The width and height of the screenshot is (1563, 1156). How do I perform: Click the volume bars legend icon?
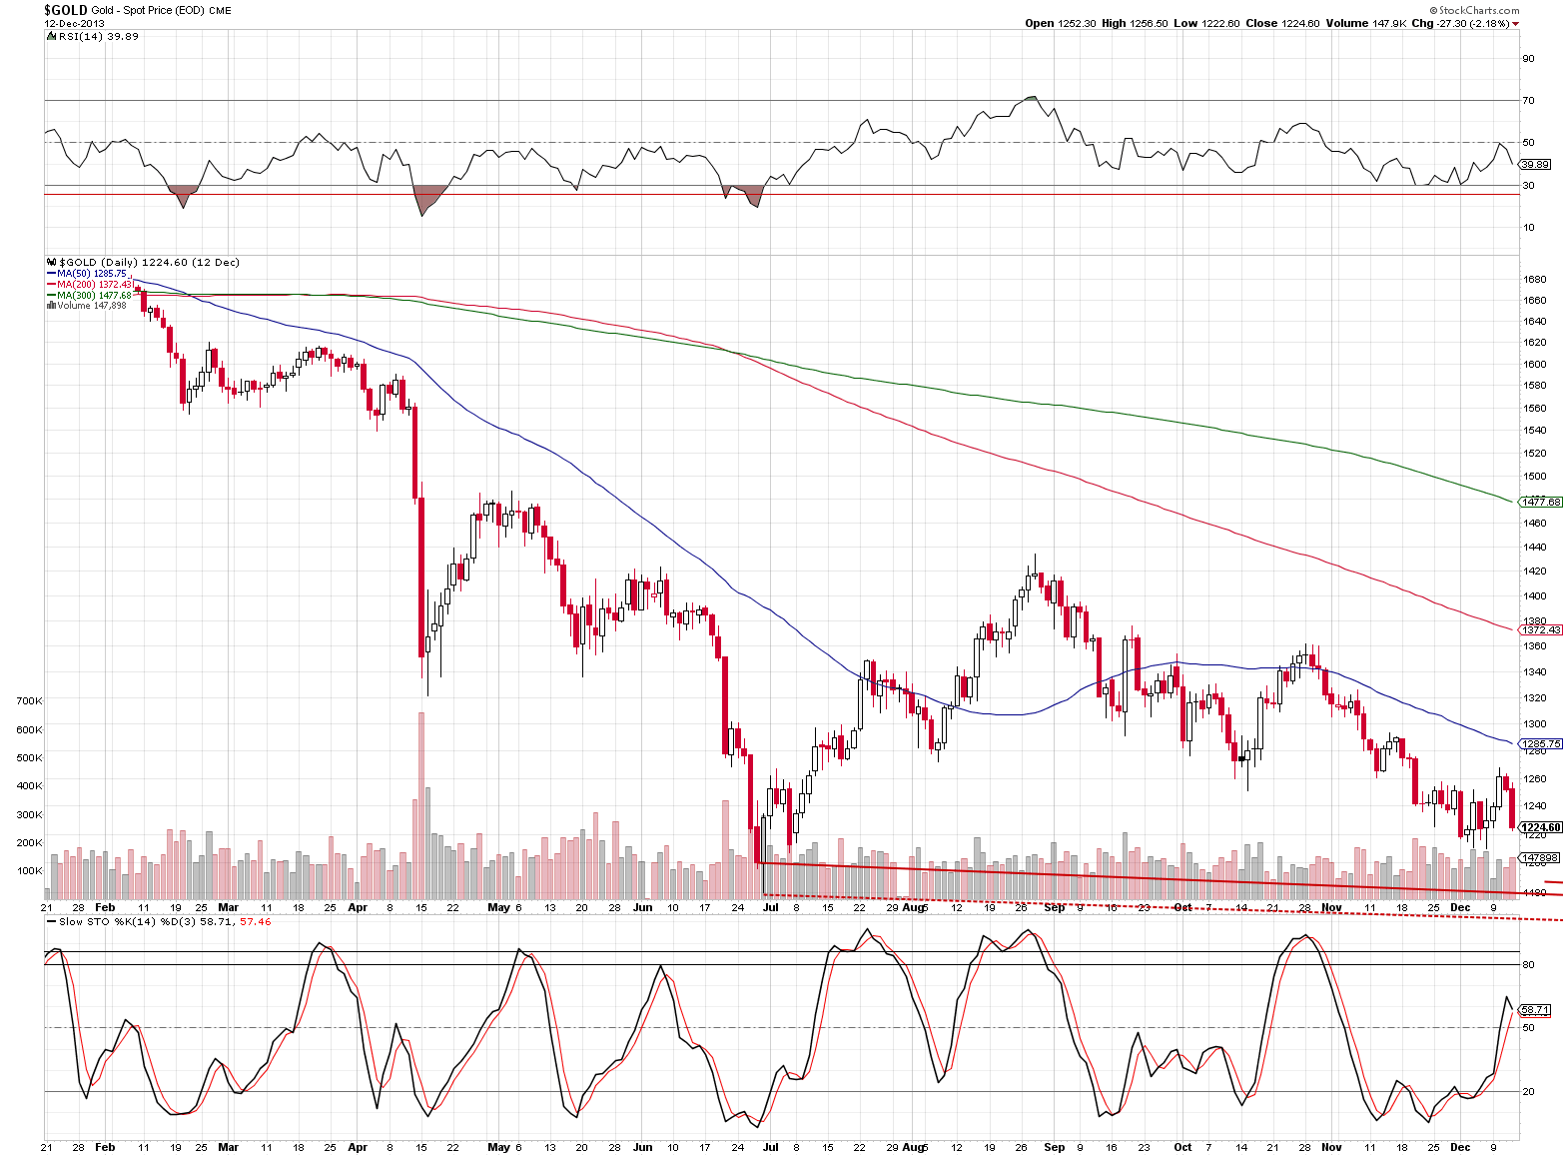(51, 306)
